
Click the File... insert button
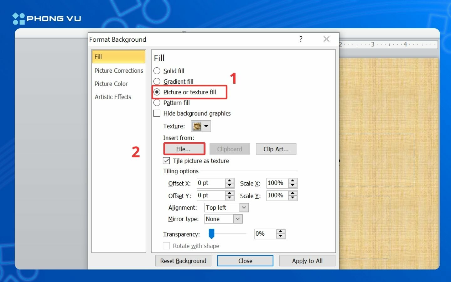click(184, 149)
